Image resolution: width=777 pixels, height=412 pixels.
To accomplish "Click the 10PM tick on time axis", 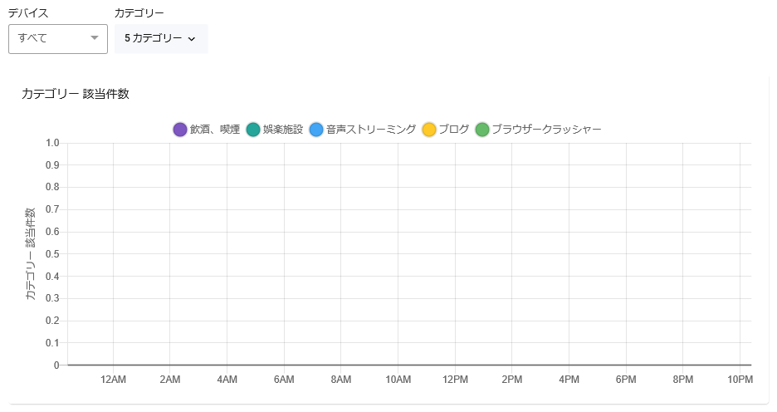I will [740, 380].
